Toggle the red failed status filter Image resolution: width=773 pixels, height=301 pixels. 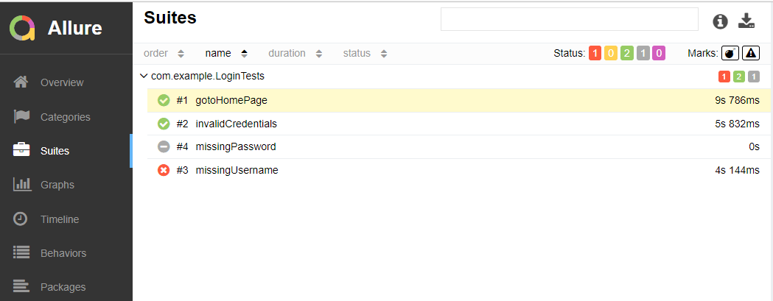595,53
